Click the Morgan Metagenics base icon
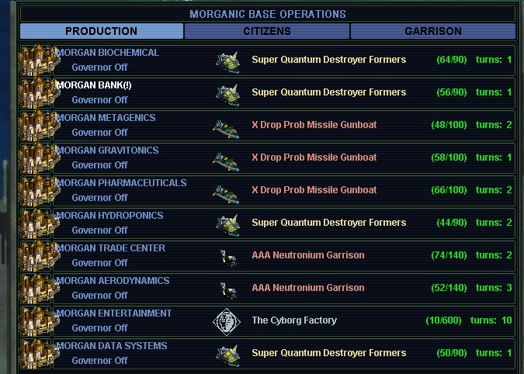The width and height of the screenshot is (524, 374). tap(36, 125)
